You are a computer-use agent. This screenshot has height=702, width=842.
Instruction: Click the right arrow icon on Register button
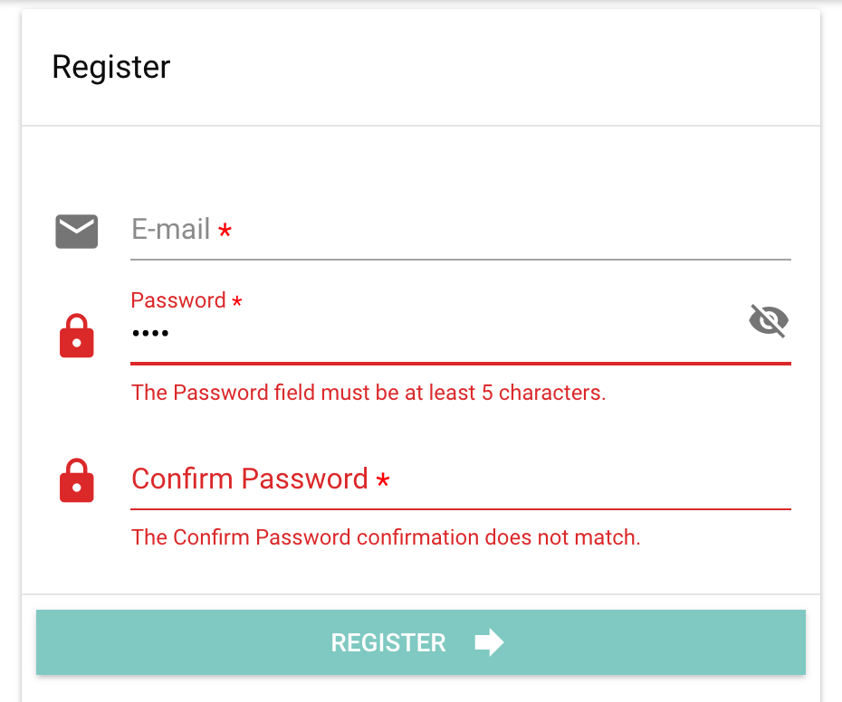[489, 643]
